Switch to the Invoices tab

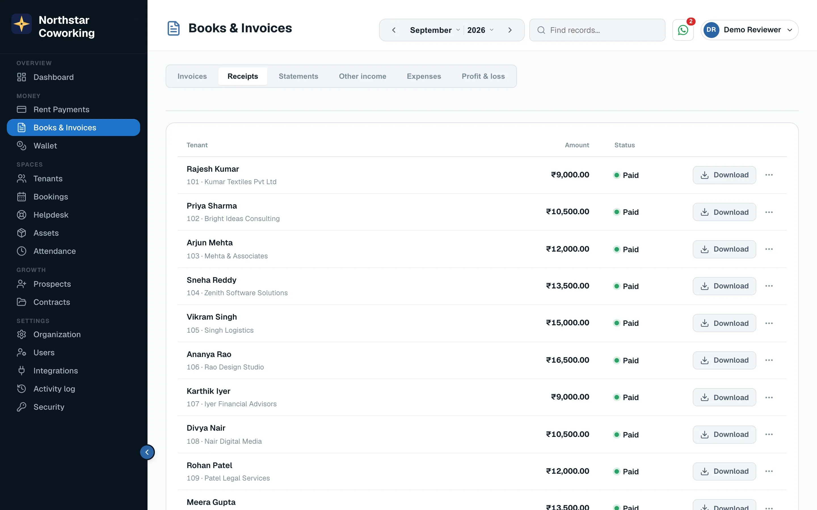click(x=192, y=76)
